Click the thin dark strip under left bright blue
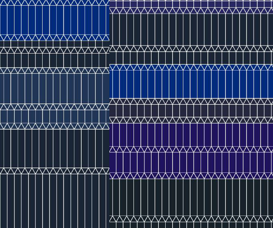 click(x=55, y=44)
